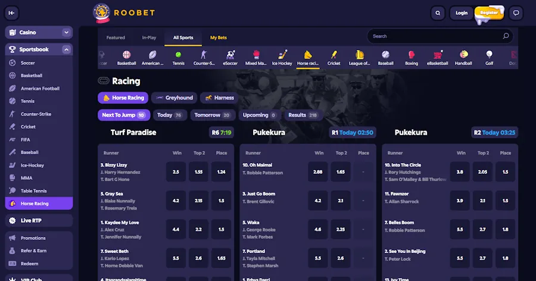Screen dimensions: 536x281
Task: Bet Top 2 odds 2.25 on Waka
Action: (x=341, y=229)
